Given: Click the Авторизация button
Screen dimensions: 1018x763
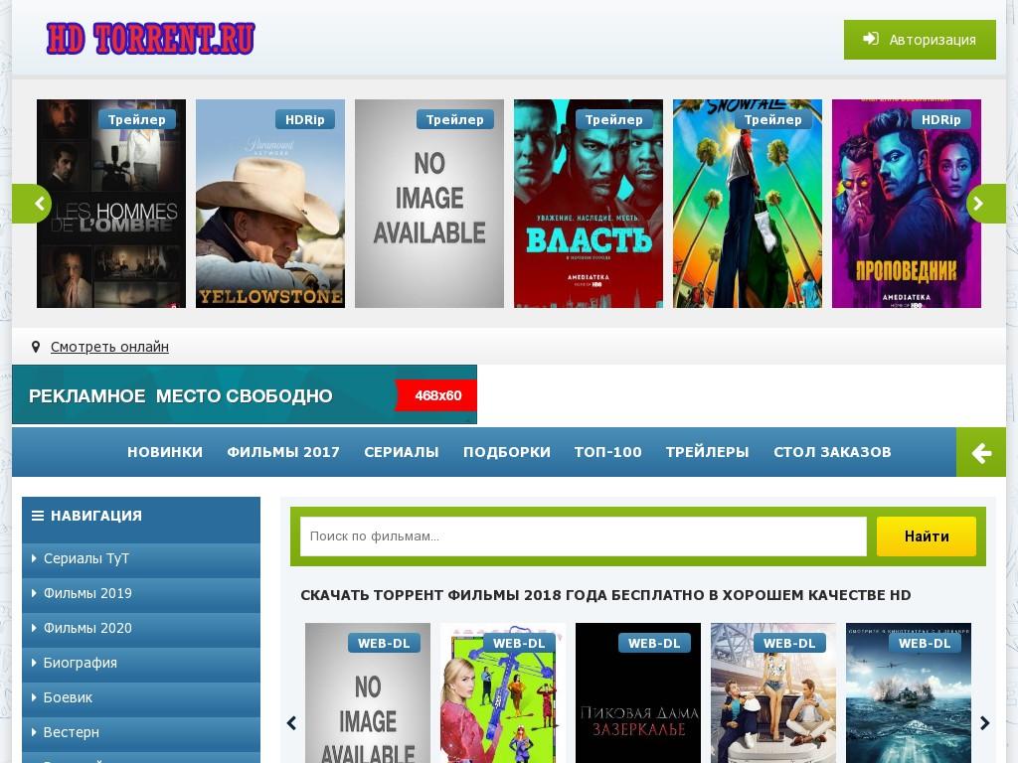Looking at the screenshot, I should 920,40.
